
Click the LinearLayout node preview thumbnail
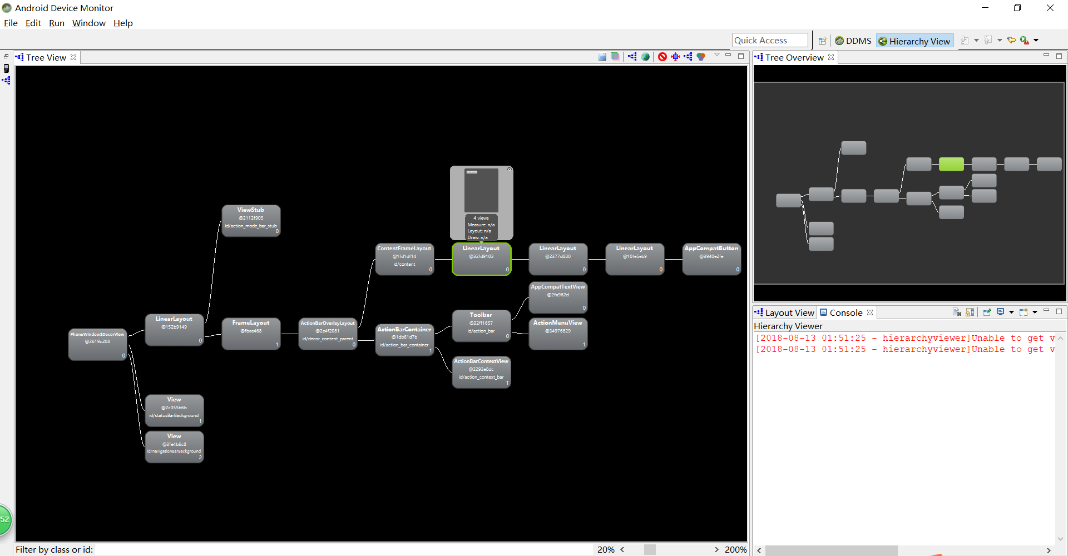[x=482, y=190]
